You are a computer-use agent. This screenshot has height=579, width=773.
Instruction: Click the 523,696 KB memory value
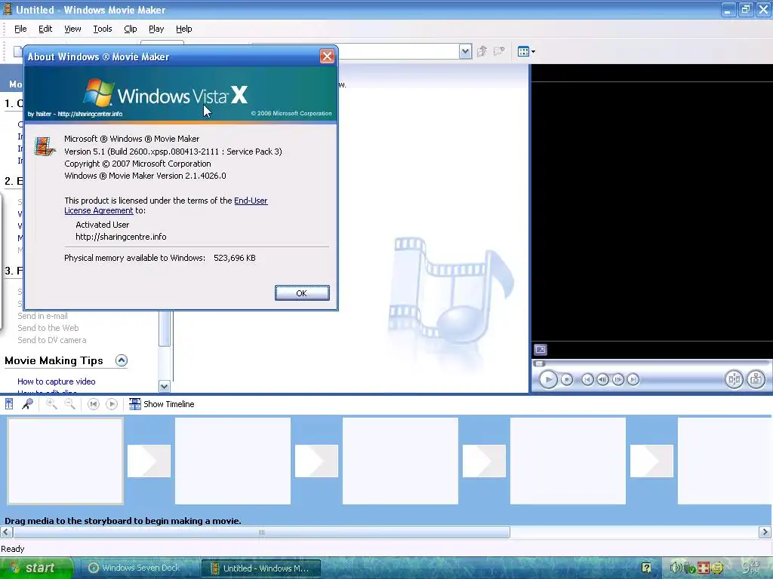click(x=235, y=258)
